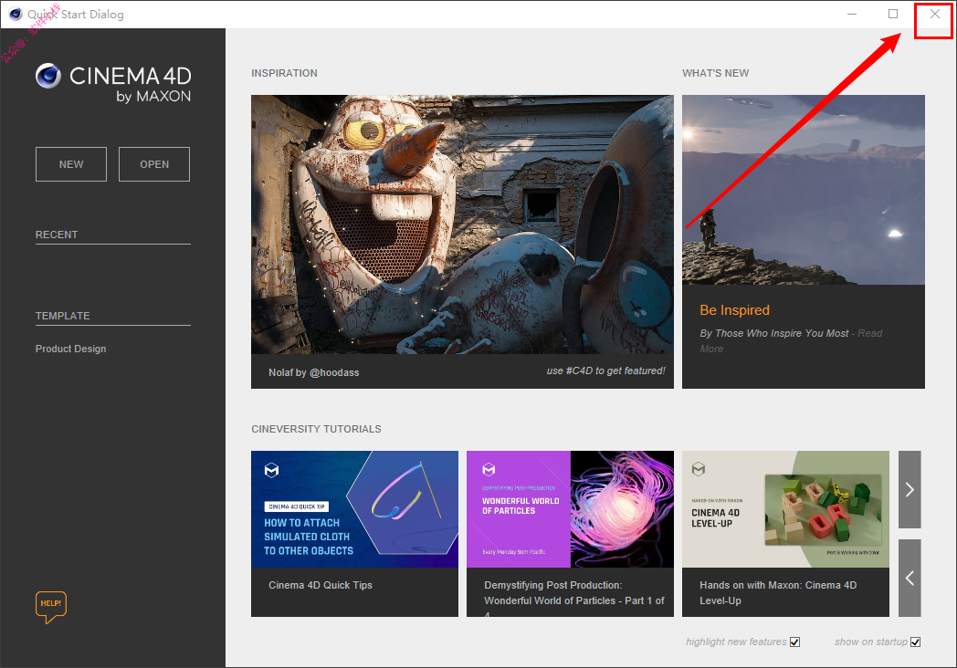
Task: Click the HELP! speech bubble icon
Action: tap(51, 607)
